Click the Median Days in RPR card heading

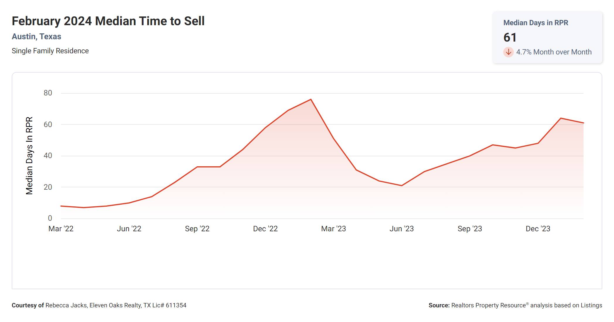tap(535, 23)
